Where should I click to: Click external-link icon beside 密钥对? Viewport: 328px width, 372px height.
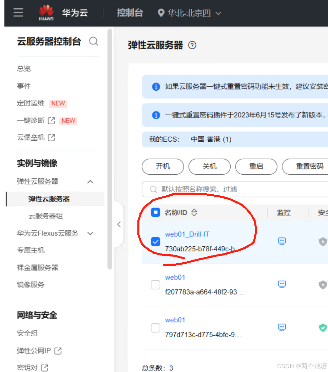(x=44, y=368)
